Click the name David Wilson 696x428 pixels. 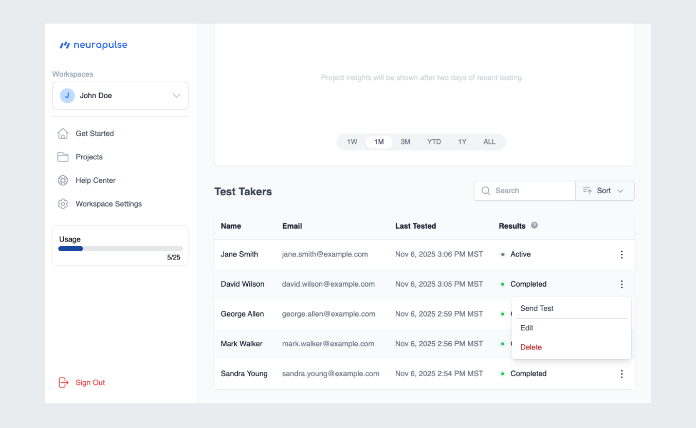(x=243, y=284)
